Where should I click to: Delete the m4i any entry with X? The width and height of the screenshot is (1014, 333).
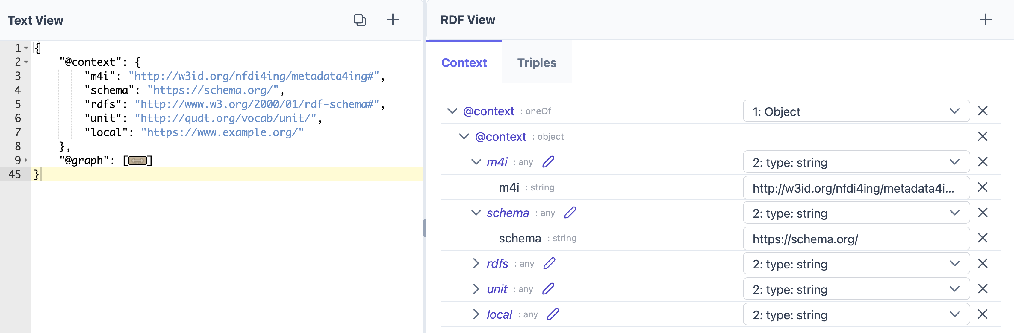coord(983,162)
